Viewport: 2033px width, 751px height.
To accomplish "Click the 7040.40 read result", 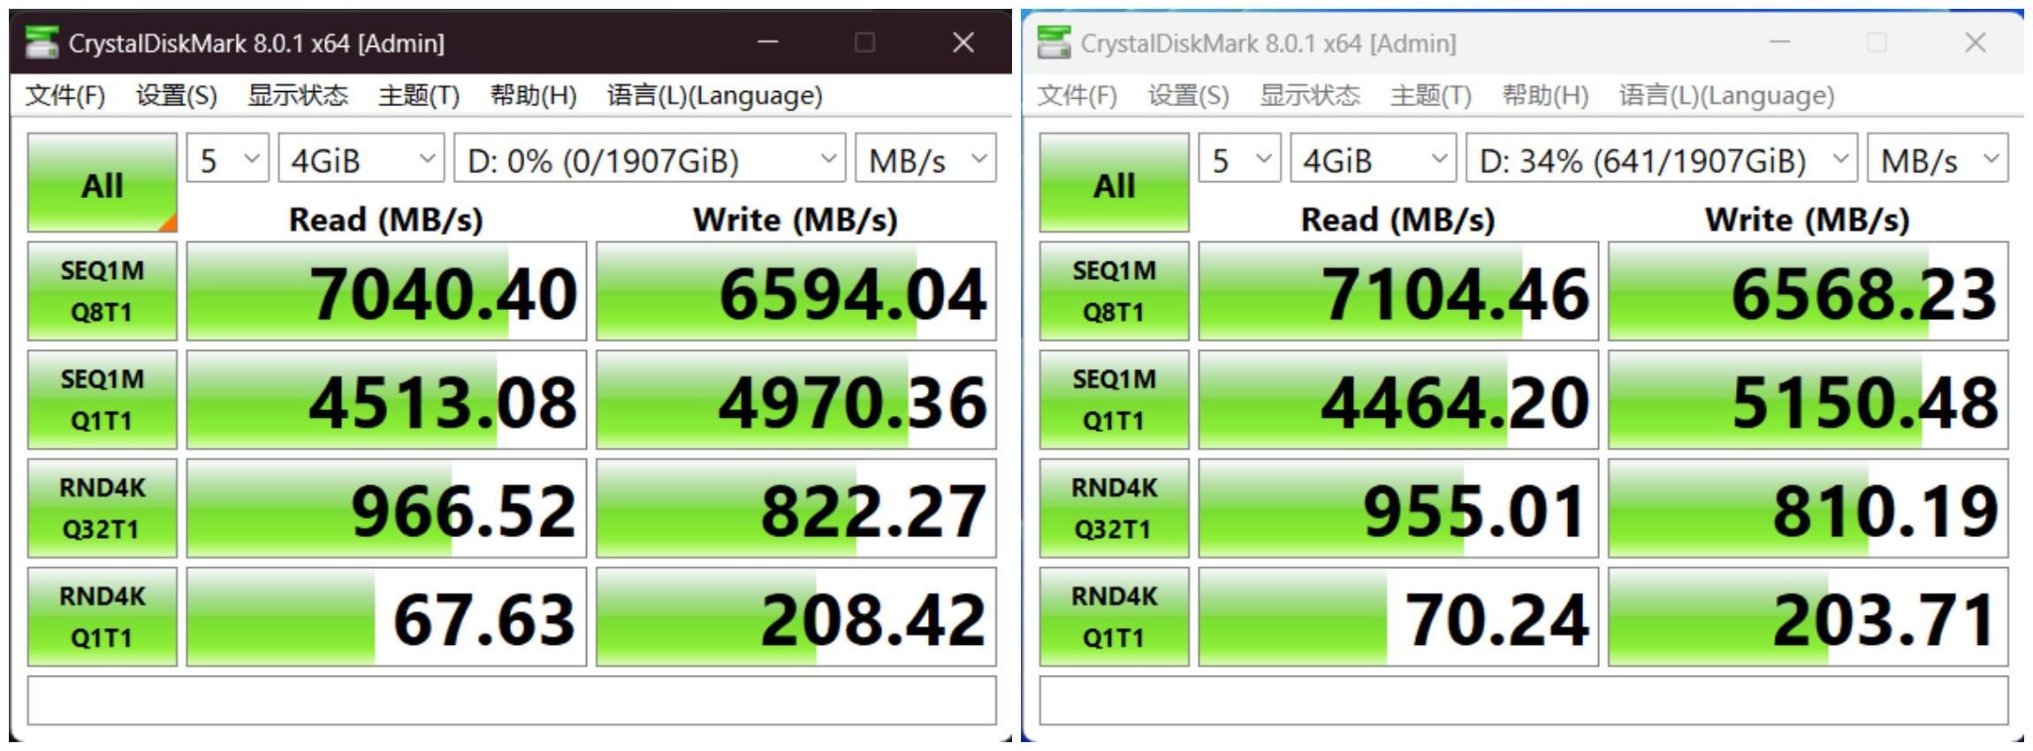I will (386, 292).
